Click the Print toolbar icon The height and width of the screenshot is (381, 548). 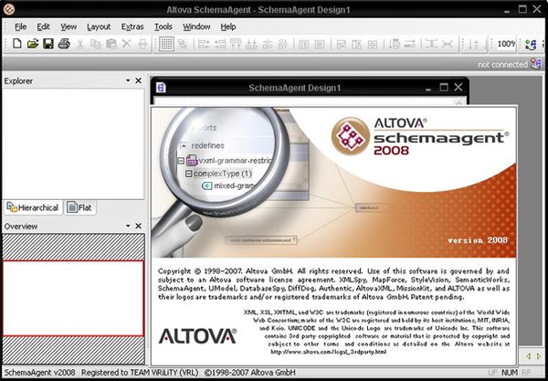tap(64, 44)
